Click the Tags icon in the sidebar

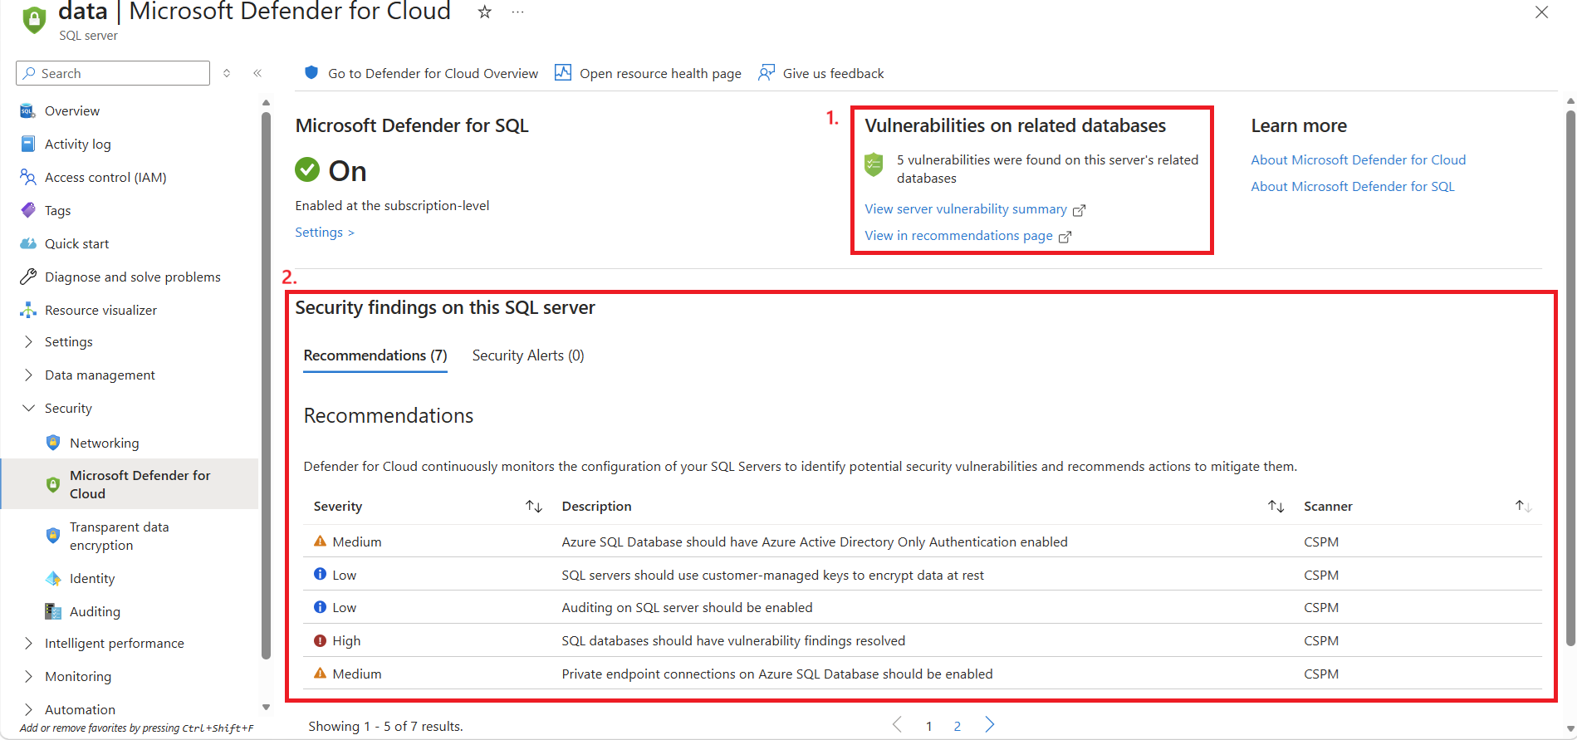(27, 210)
